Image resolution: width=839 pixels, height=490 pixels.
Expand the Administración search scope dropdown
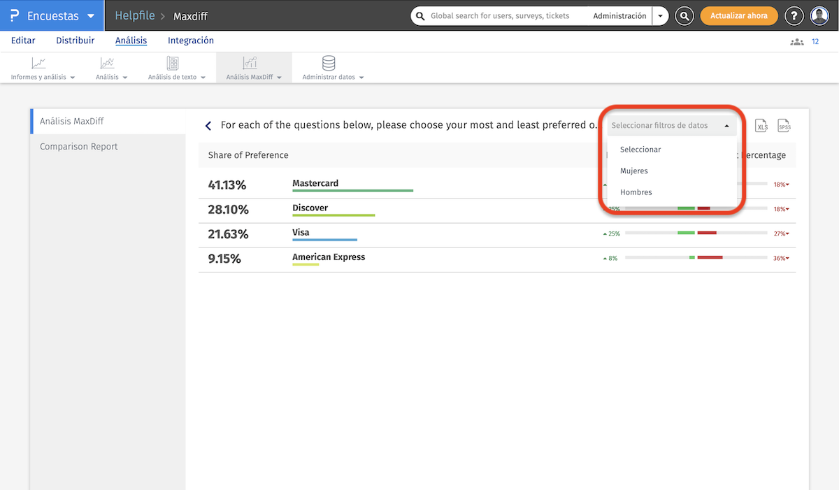click(660, 16)
